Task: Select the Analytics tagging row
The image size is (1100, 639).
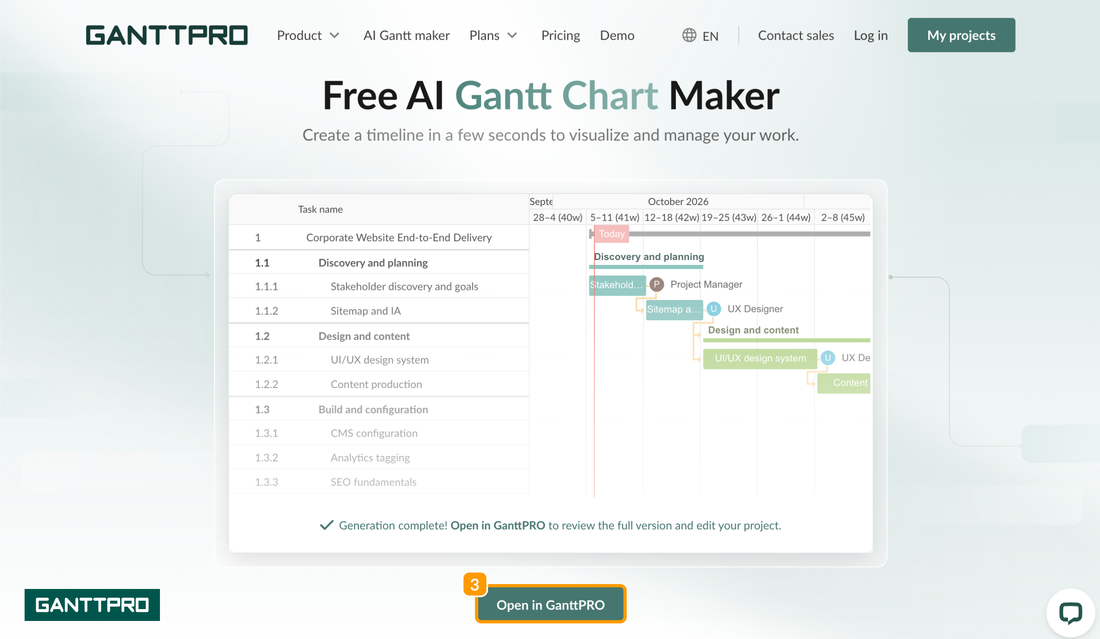Action: 379,457
